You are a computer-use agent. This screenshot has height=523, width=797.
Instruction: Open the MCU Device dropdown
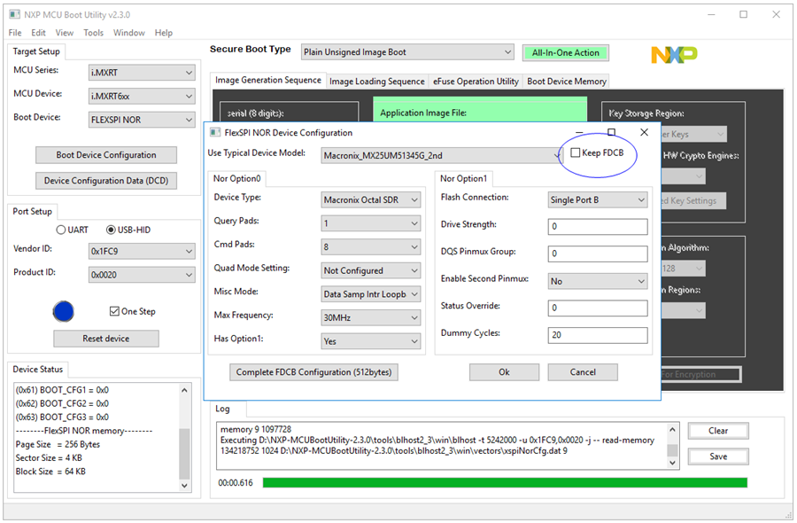pos(142,96)
